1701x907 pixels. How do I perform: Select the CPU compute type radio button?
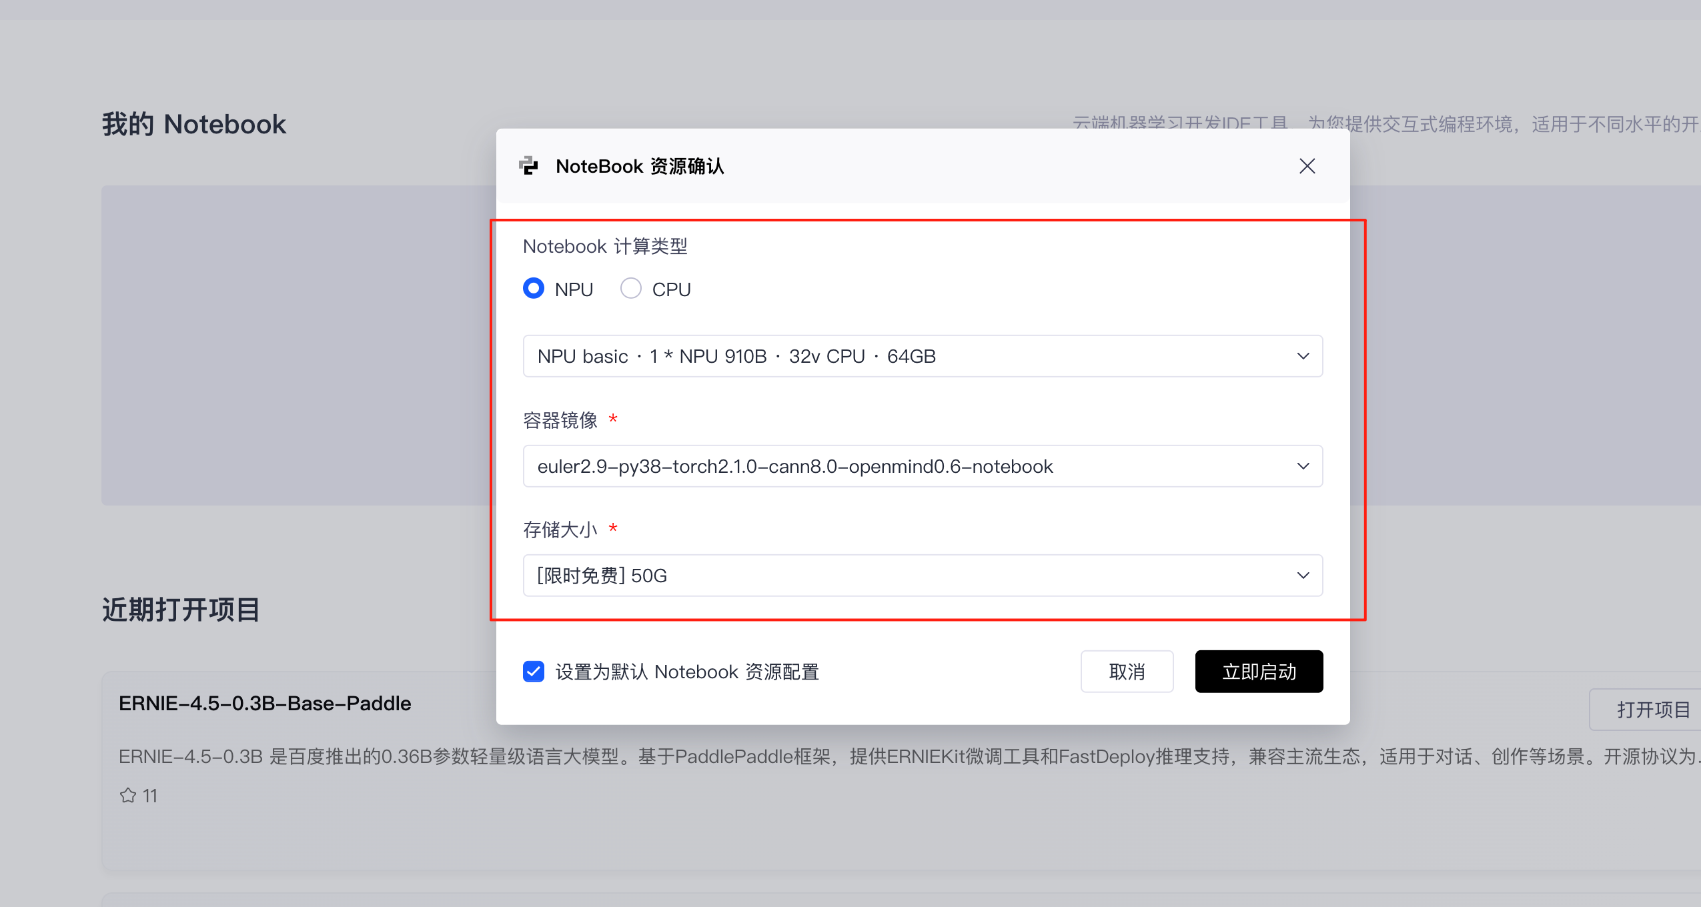tap(631, 289)
